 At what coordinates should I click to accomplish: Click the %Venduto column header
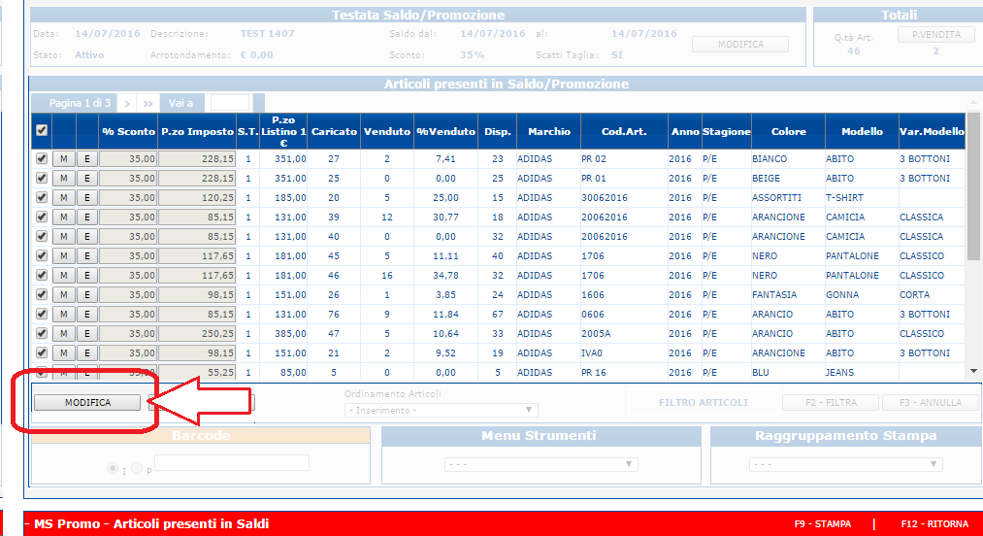(x=445, y=131)
